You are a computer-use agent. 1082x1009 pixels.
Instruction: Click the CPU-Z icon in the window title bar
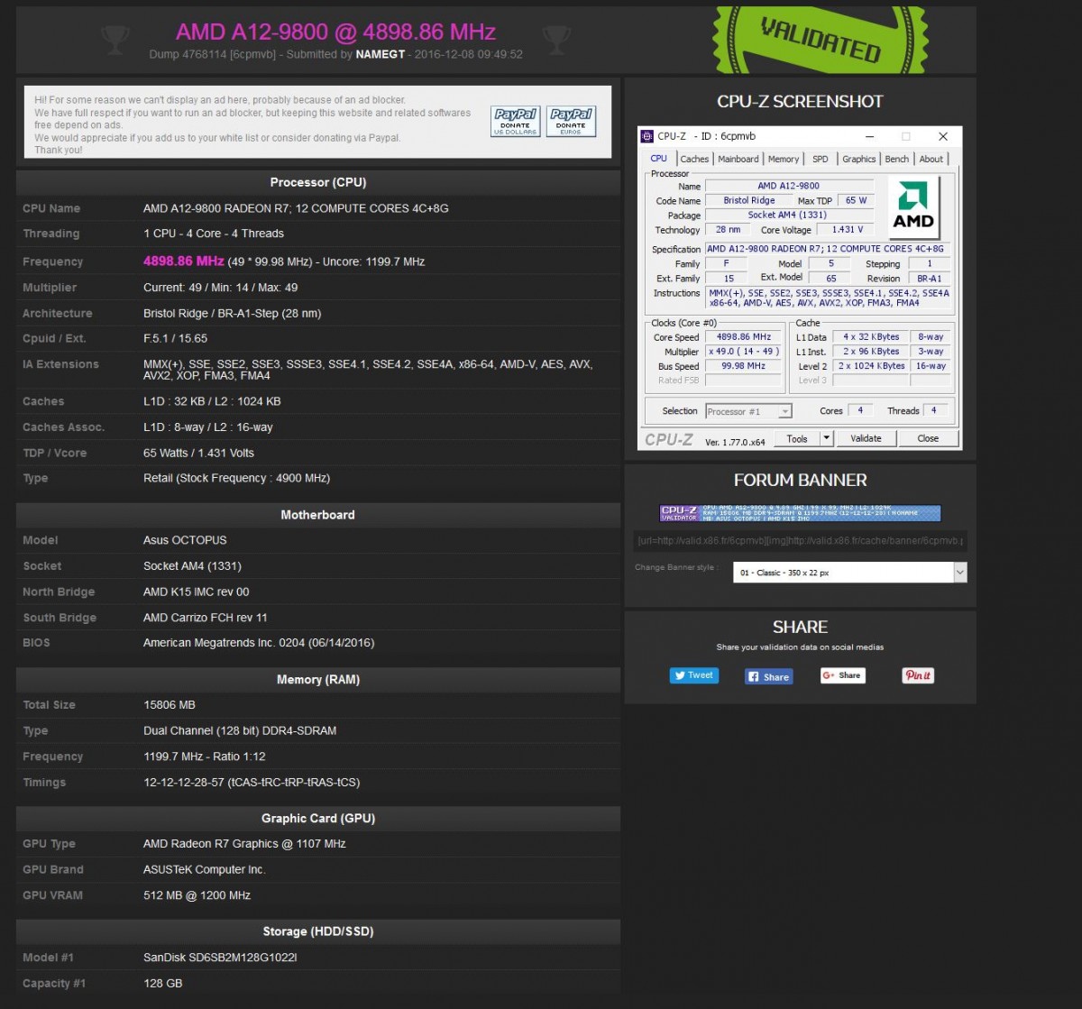pos(646,135)
